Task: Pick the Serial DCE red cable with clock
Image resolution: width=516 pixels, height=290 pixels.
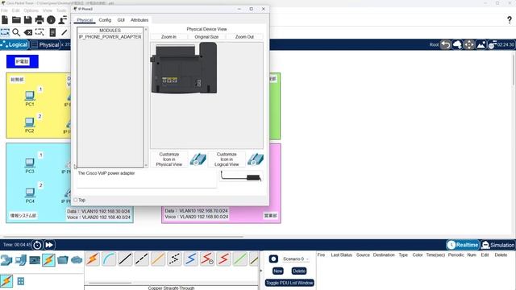Action: point(207,259)
